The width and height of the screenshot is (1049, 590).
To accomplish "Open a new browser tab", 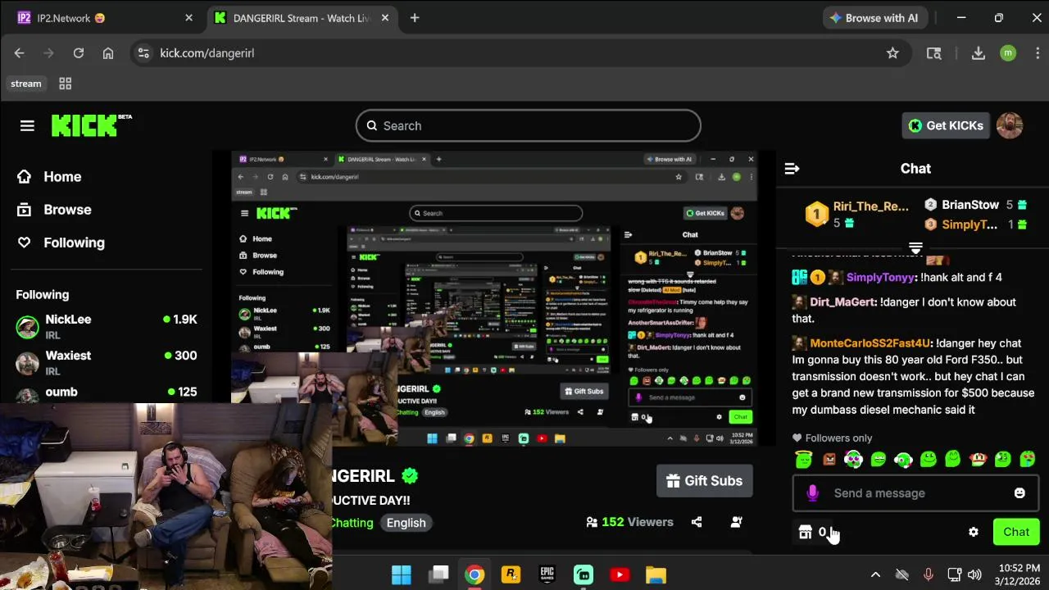I will pos(415,18).
